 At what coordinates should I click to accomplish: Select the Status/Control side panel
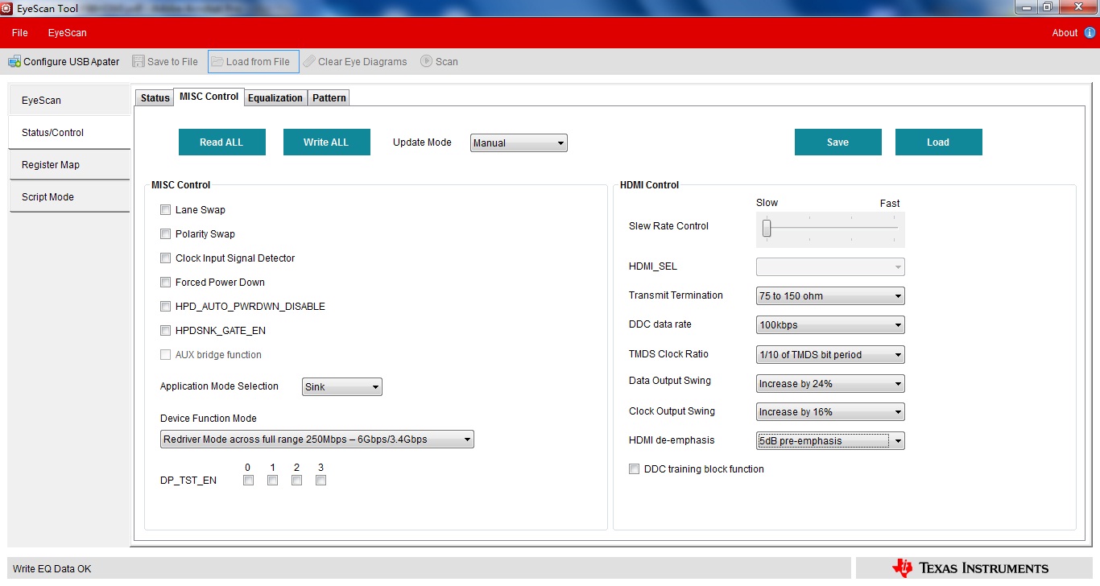[69, 133]
